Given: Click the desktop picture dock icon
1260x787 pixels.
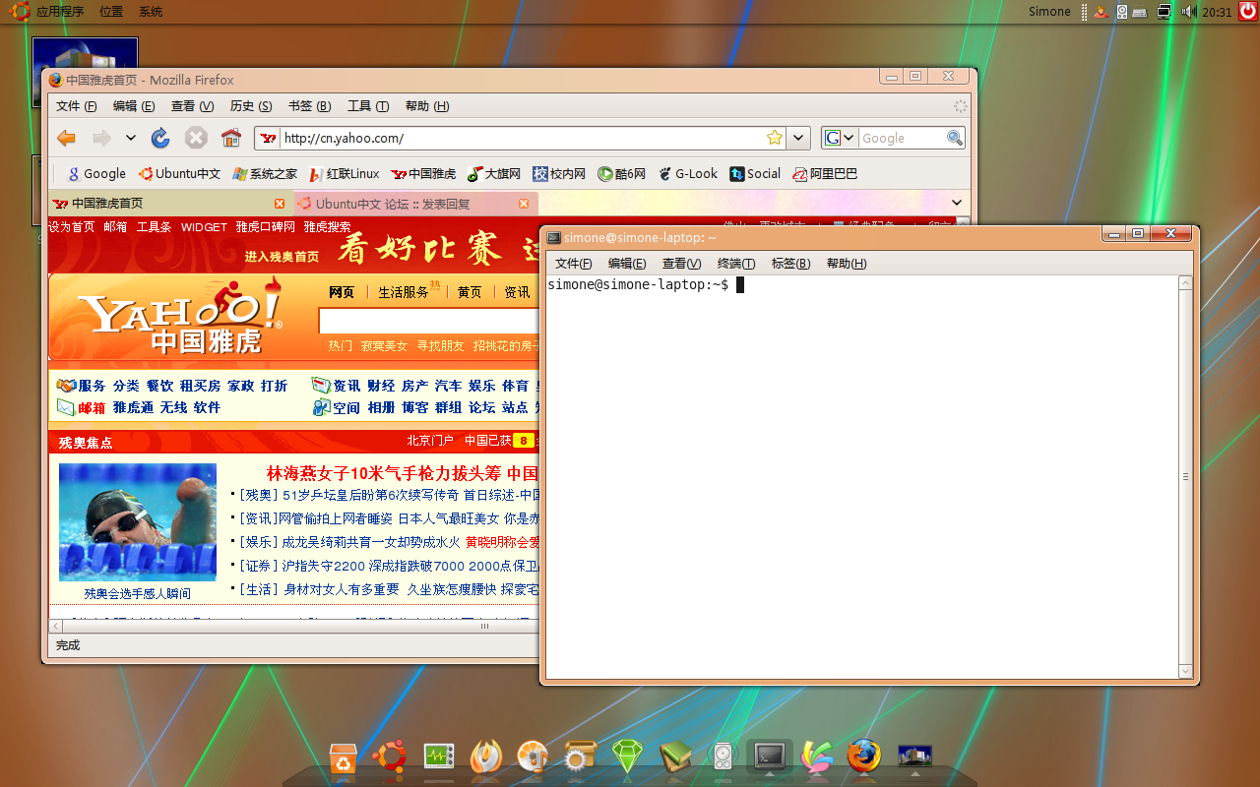Looking at the screenshot, I should 915,756.
